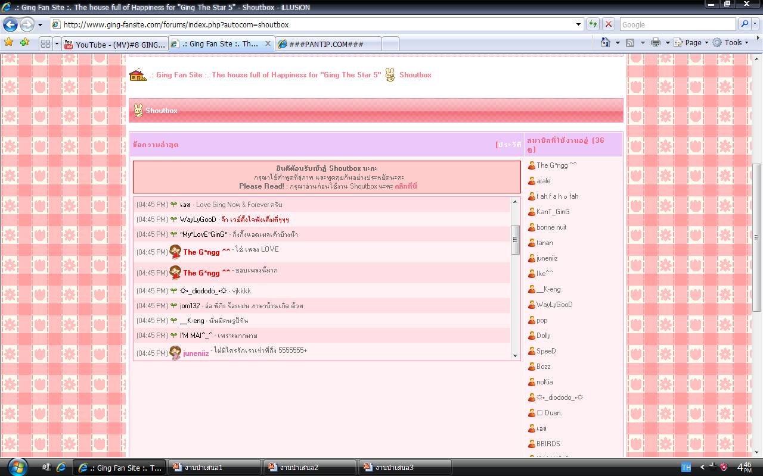Open the Favorites Center star icon

coord(9,42)
